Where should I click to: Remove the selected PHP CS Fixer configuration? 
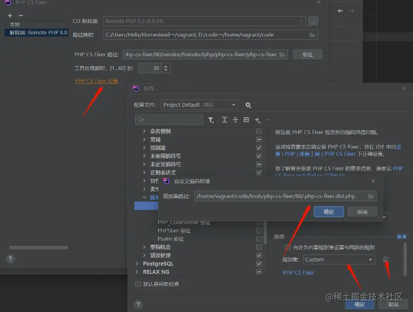[x=21, y=16]
